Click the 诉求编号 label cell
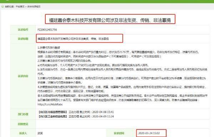The height and width of the screenshot is (137, 214). tap(23, 30)
